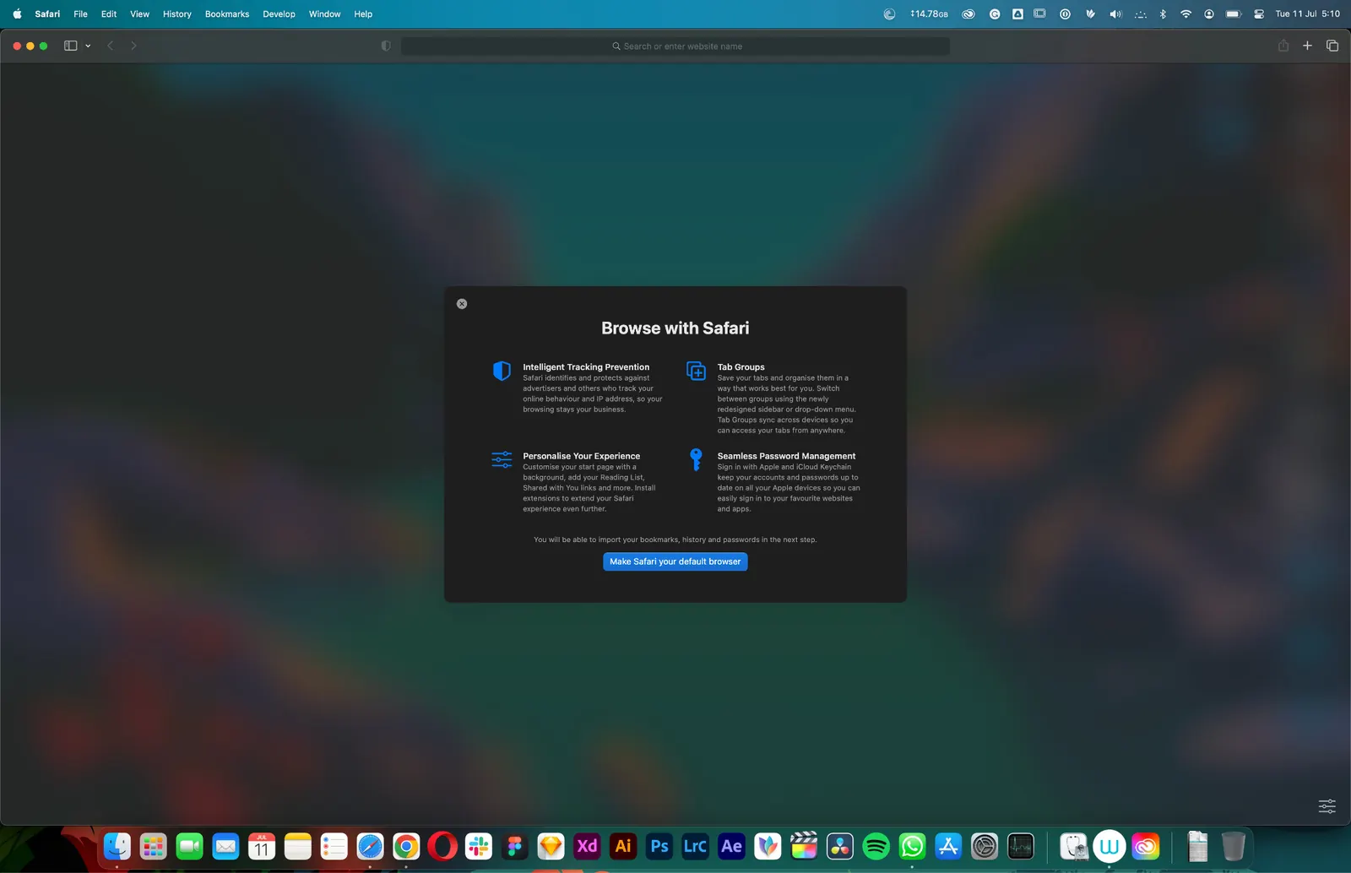Open Trash from the dock

coord(1234,846)
